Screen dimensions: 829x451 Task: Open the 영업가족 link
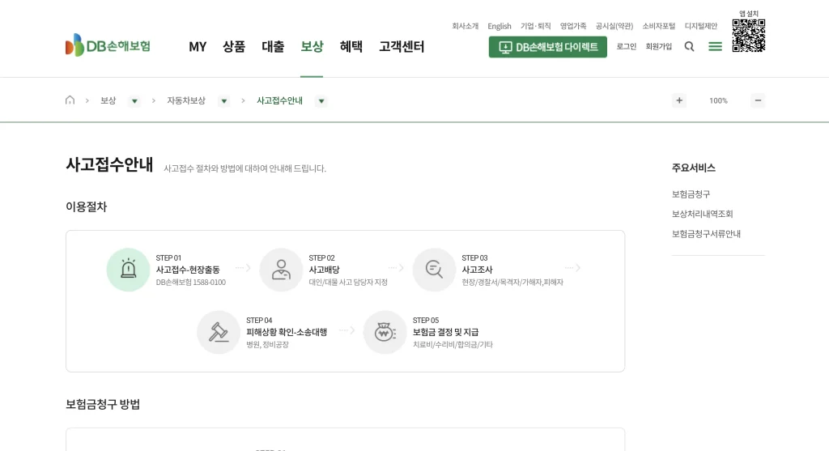click(x=573, y=26)
